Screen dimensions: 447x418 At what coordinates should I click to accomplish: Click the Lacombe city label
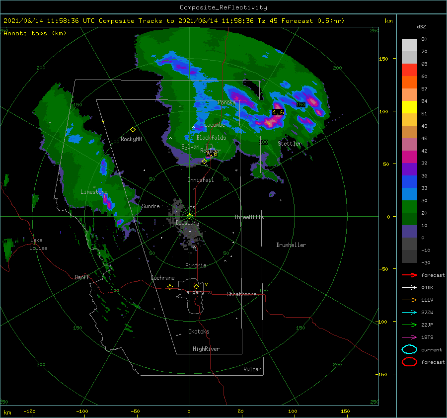(x=215, y=125)
